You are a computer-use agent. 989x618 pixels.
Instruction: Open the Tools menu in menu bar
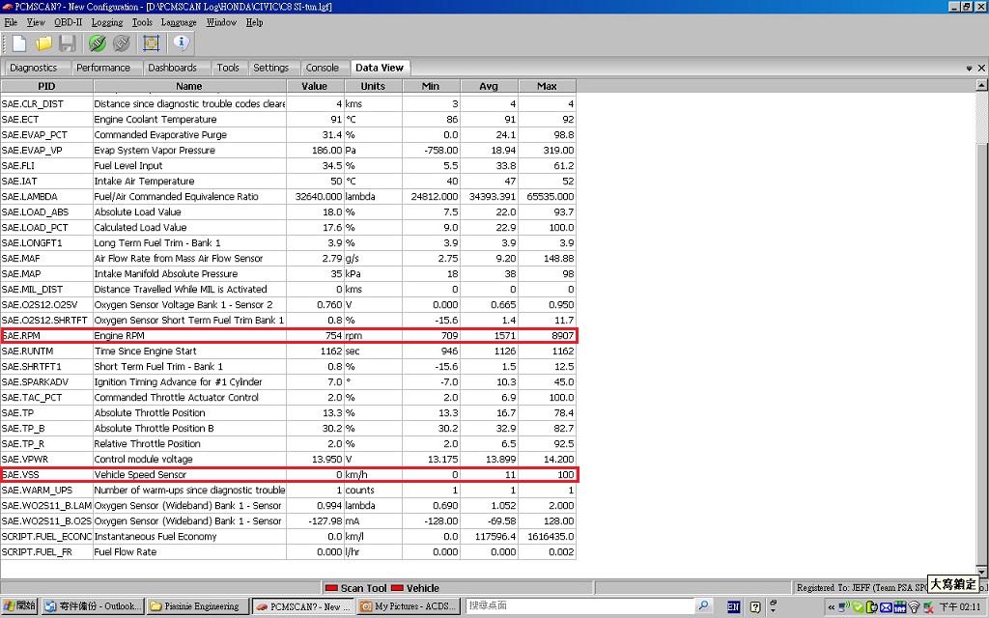142,22
